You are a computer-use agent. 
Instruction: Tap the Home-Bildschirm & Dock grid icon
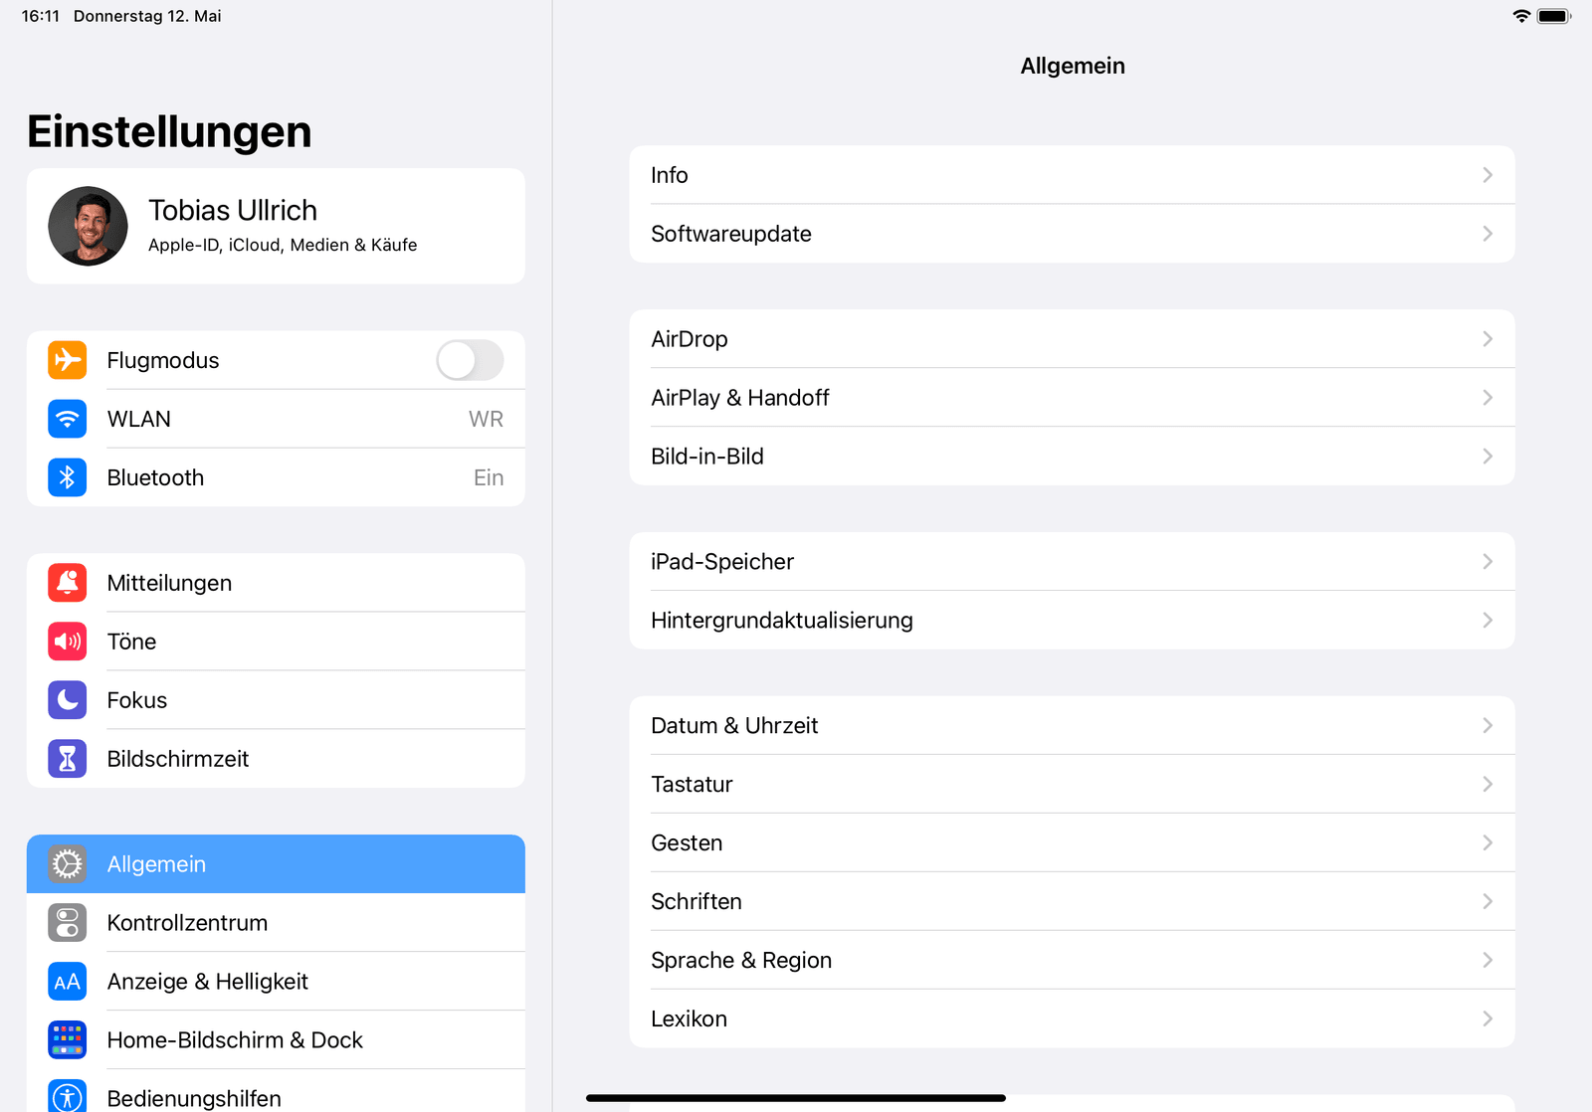[x=67, y=1040]
